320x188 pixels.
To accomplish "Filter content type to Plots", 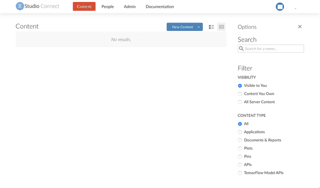I will coord(245,148).
